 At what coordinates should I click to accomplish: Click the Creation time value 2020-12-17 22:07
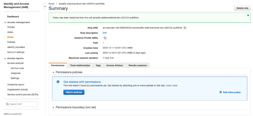(x=118, y=48)
